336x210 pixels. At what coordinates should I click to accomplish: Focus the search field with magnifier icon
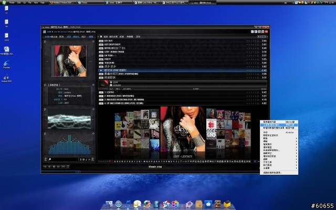[64, 160]
